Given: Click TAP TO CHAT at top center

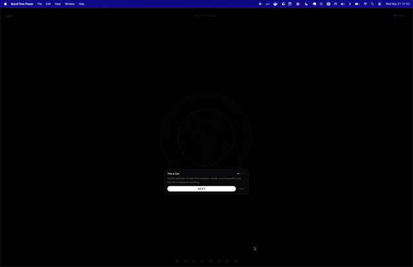Looking at the screenshot, I should [206, 16].
